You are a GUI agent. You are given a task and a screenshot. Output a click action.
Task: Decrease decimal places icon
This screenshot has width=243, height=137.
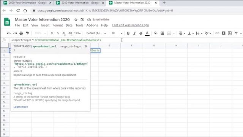pyautogui.click(x=64, y=33)
